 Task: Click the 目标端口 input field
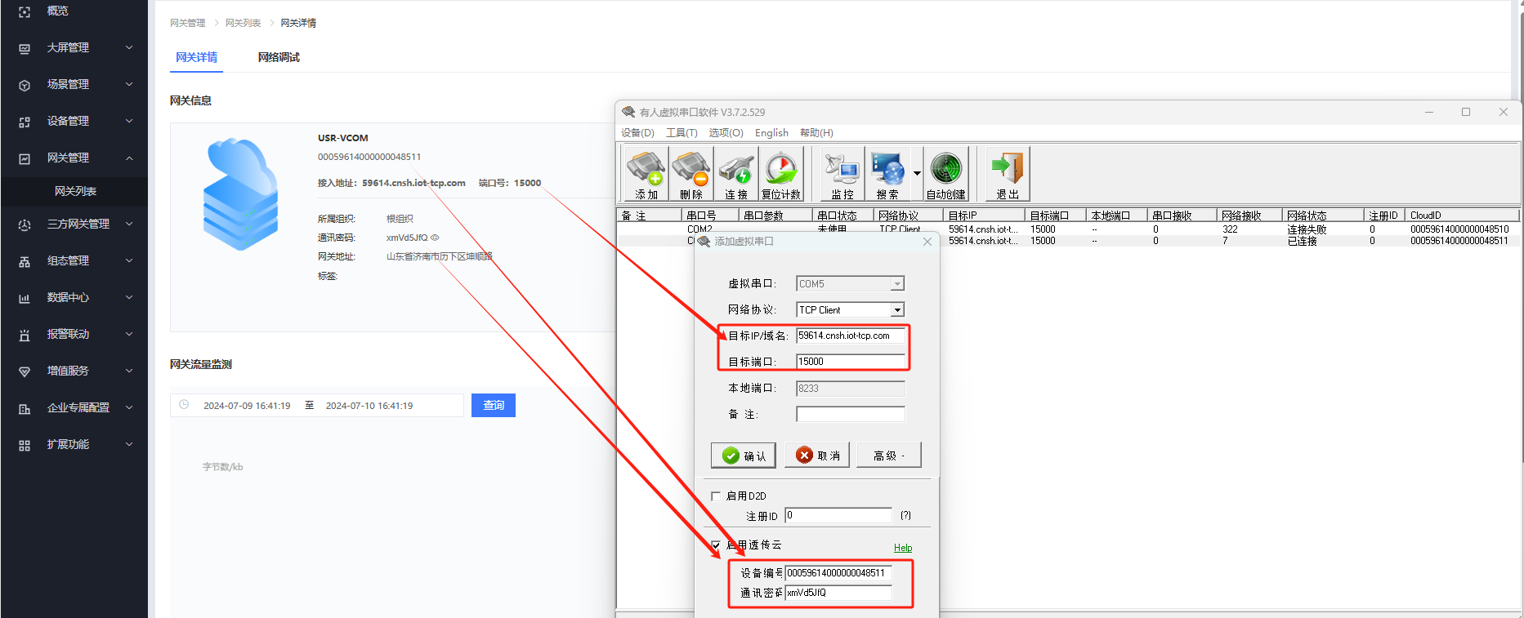tap(851, 362)
